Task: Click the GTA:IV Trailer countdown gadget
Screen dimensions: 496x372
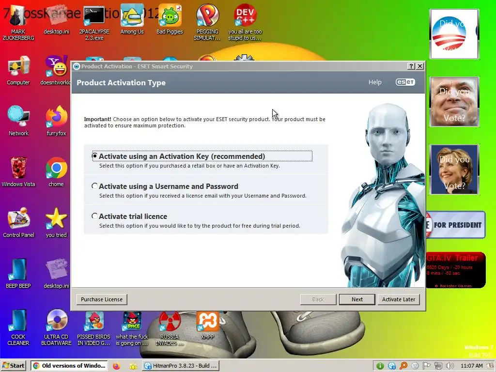Action: [x=456, y=270]
